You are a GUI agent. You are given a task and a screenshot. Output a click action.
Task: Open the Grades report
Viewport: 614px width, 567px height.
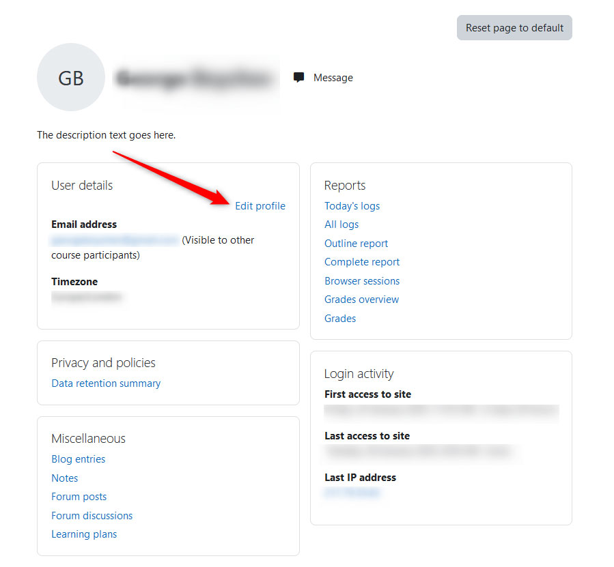(339, 318)
